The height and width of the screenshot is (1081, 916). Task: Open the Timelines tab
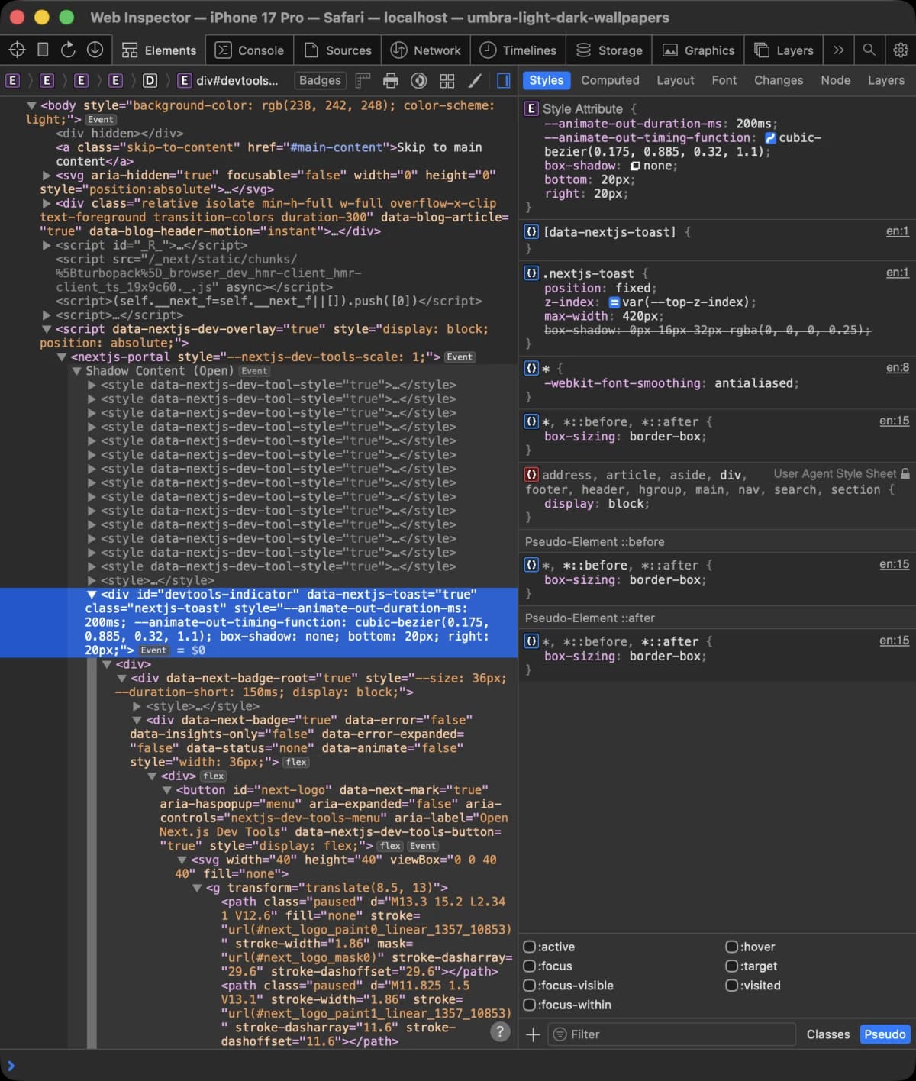coord(518,50)
